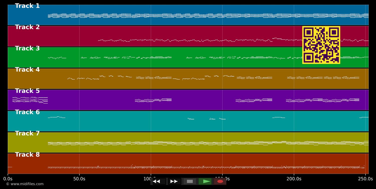376x189 pixels.
Task: Fast-forward using the double-arrow forward button
Action: click(x=174, y=181)
